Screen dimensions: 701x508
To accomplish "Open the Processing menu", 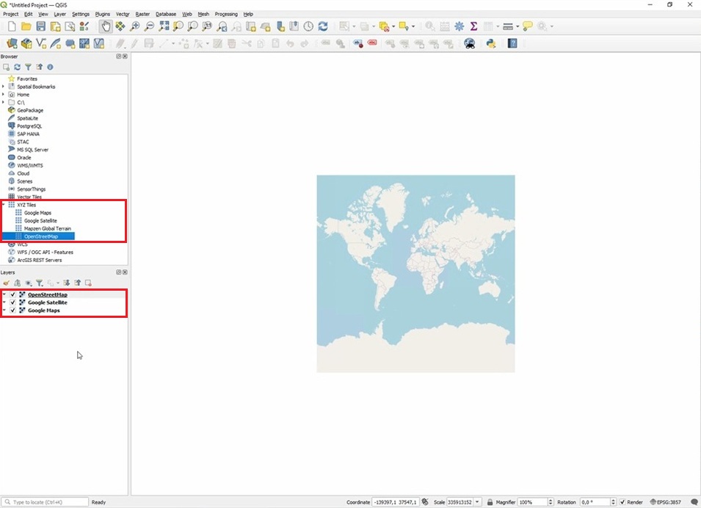I will click(226, 14).
